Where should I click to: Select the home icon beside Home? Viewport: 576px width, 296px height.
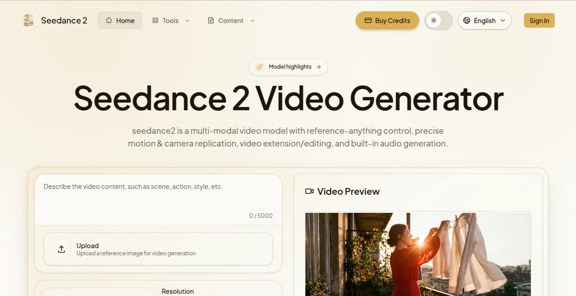point(108,20)
